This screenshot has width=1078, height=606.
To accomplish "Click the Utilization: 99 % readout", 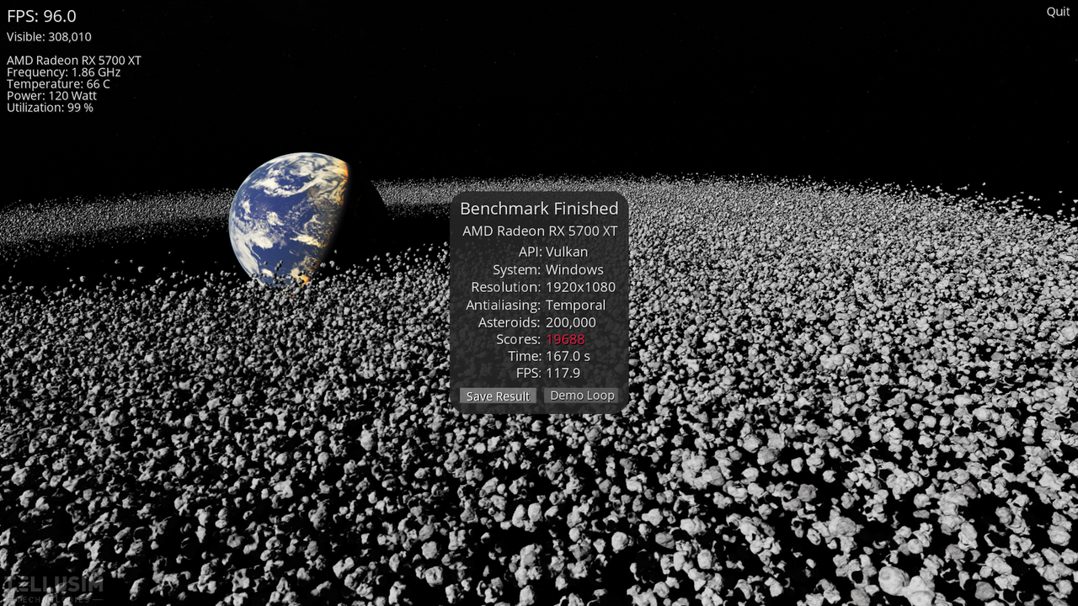I will pyautogui.click(x=50, y=108).
